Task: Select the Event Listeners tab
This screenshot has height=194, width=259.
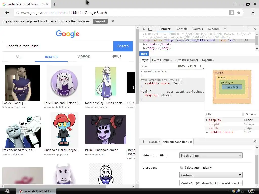Action: click(x=162, y=60)
